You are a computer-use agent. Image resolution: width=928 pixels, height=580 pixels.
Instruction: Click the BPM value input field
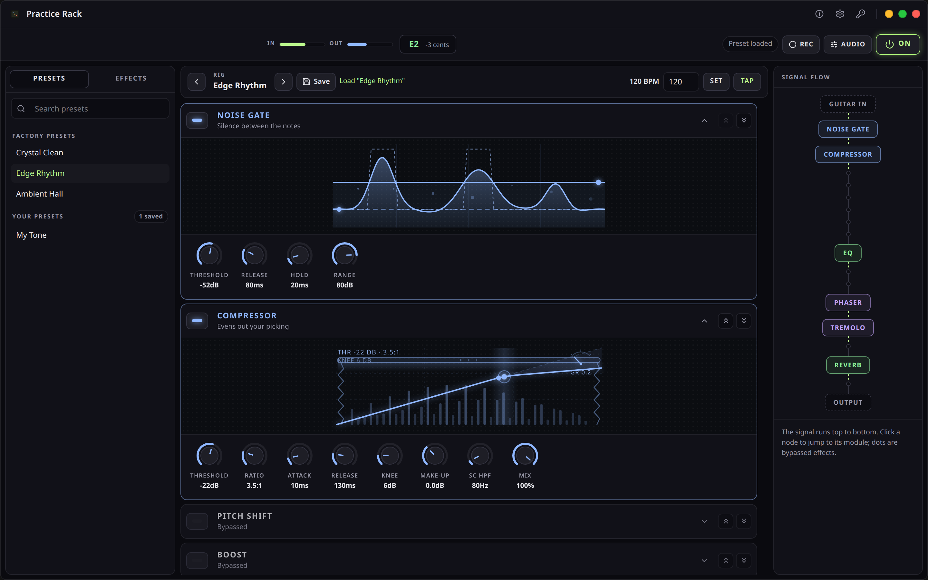coord(681,82)
